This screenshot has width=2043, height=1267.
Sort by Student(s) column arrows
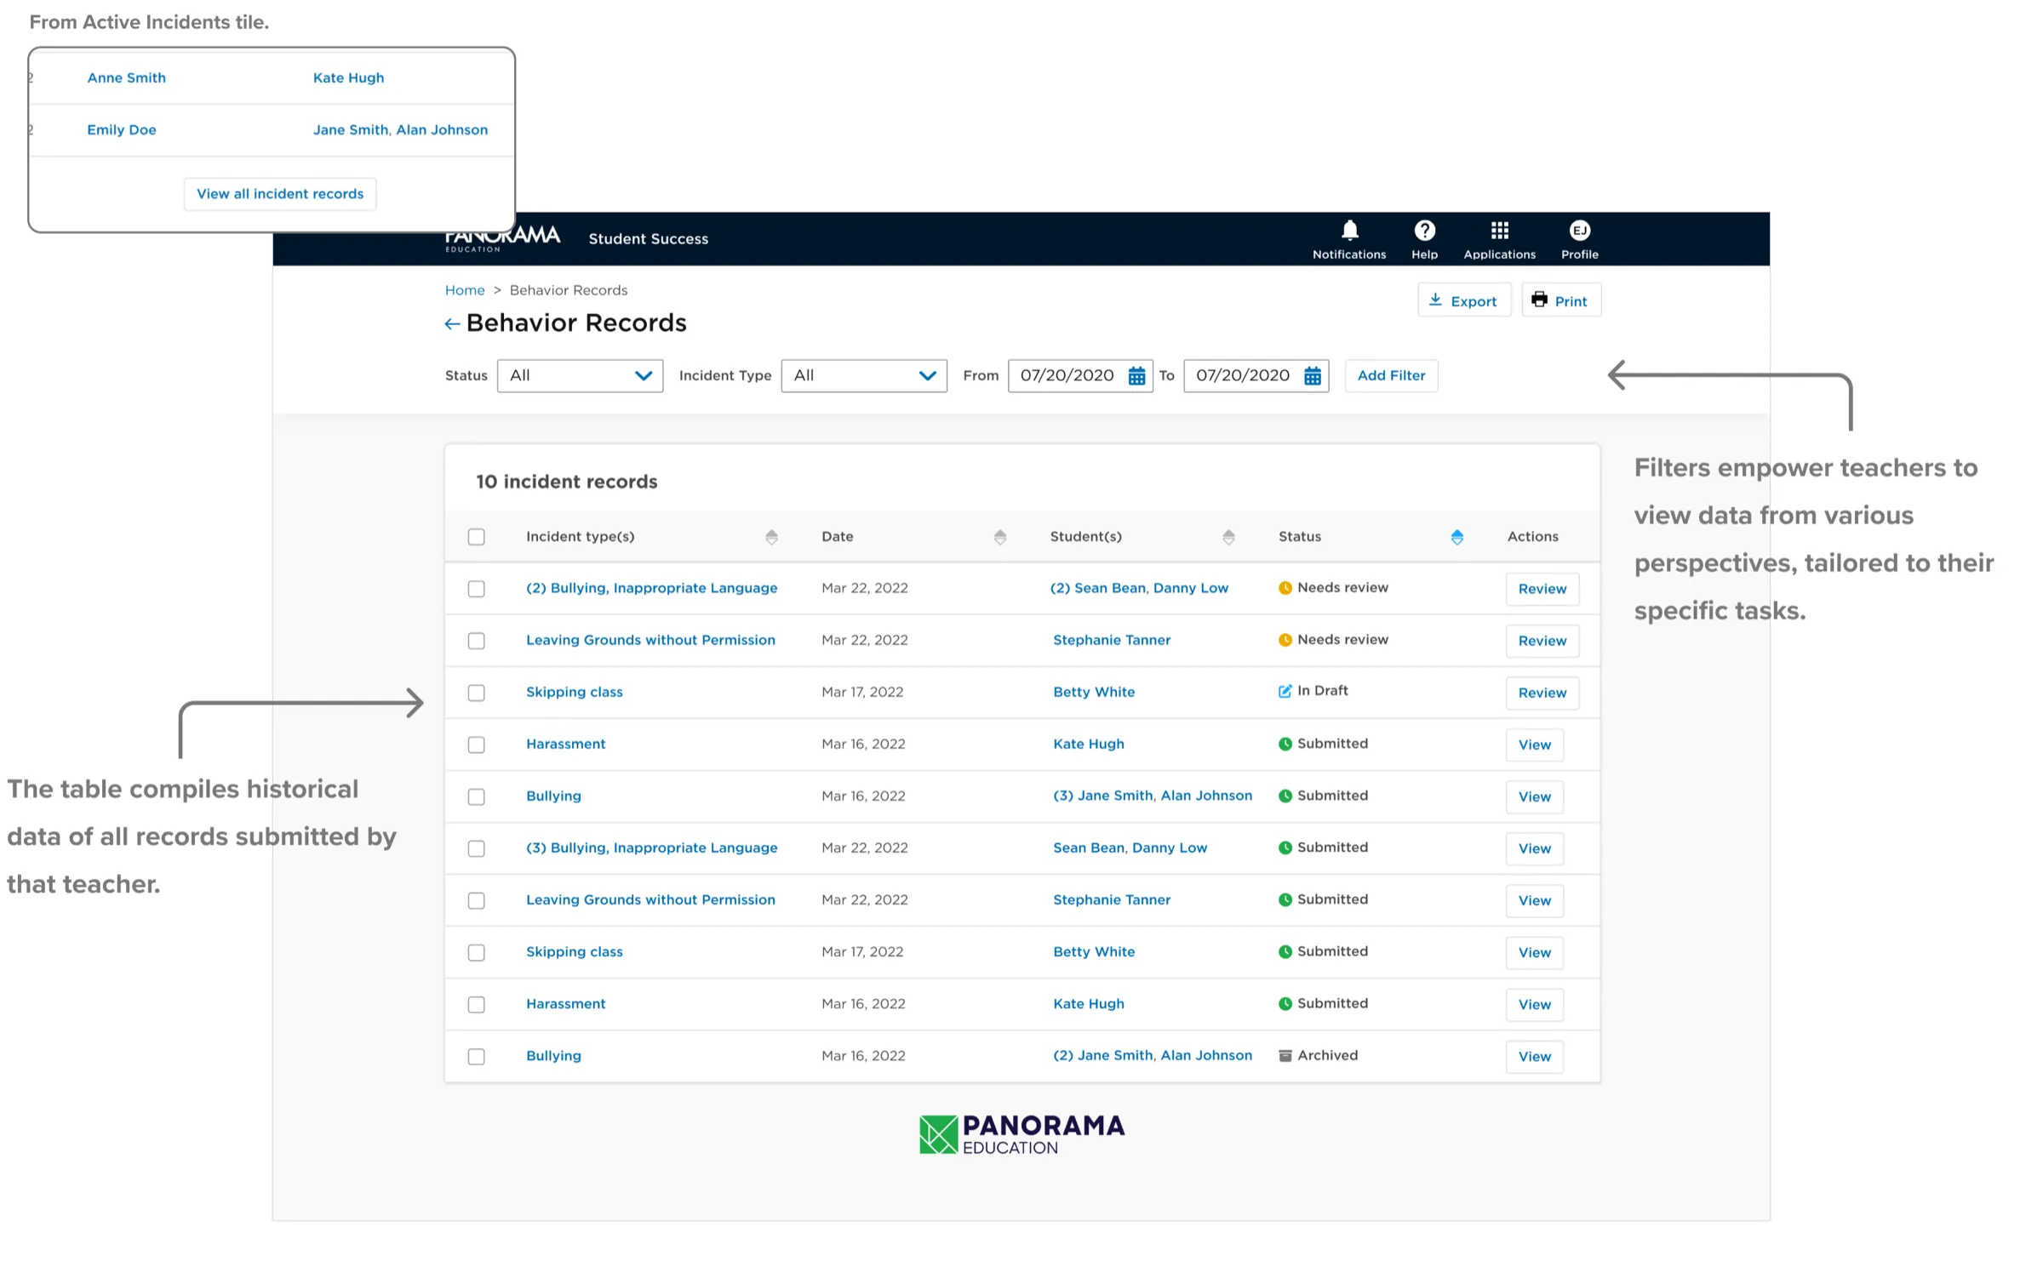click(1228, 537)
